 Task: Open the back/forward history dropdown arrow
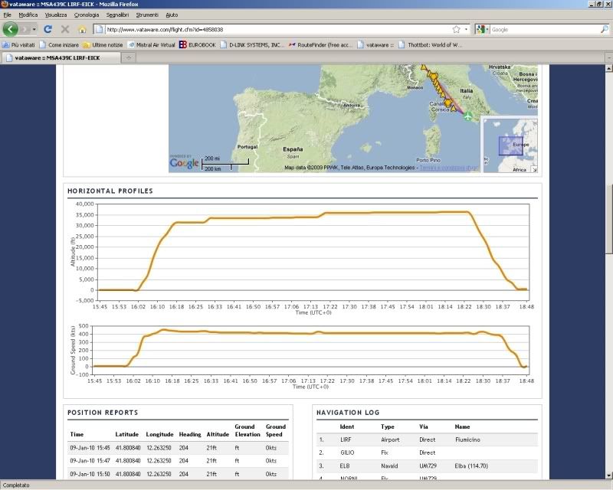tap(34, 29)
